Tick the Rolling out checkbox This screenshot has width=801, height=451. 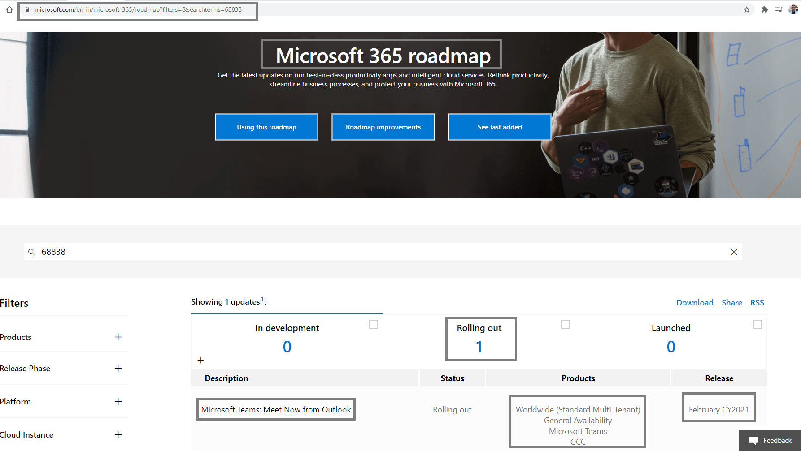(566, 324)
